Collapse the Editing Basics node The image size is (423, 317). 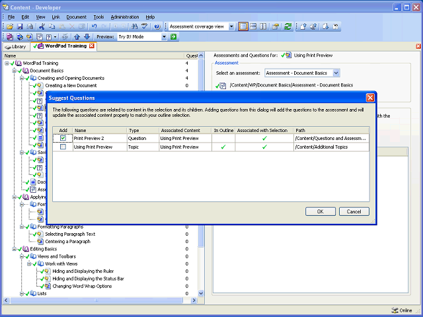[x=15, y=249]
